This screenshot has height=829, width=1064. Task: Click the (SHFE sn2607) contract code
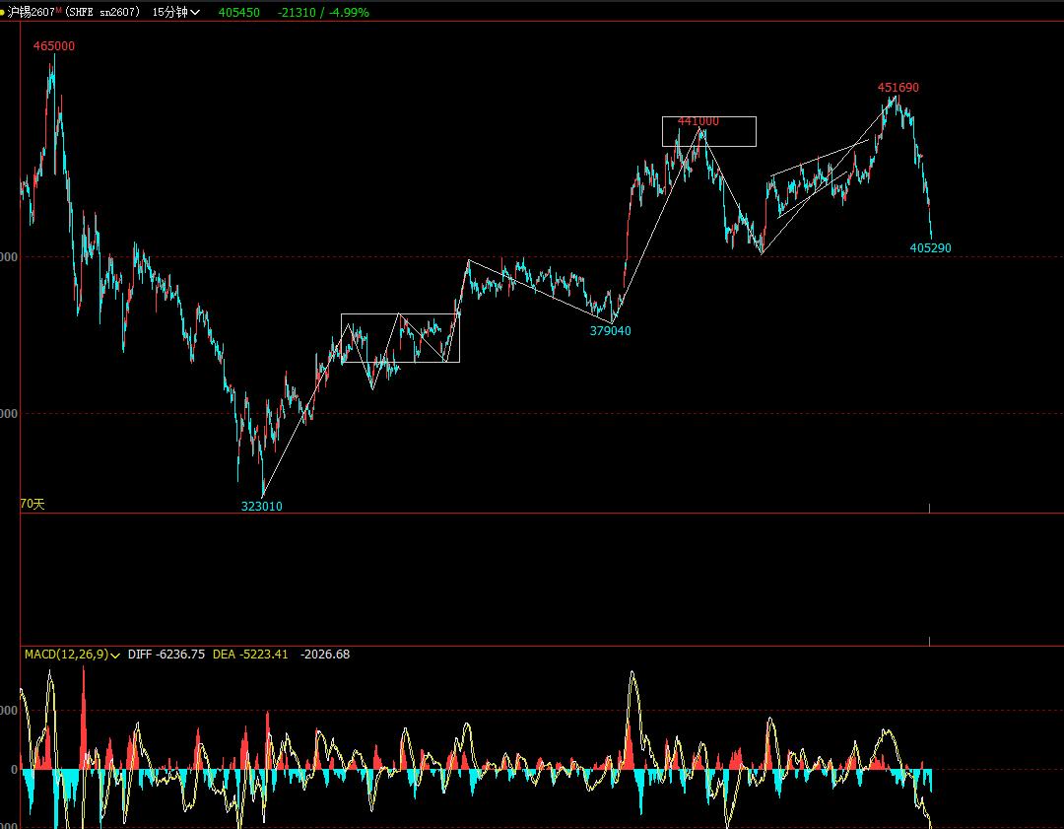[x=102, y=12]
